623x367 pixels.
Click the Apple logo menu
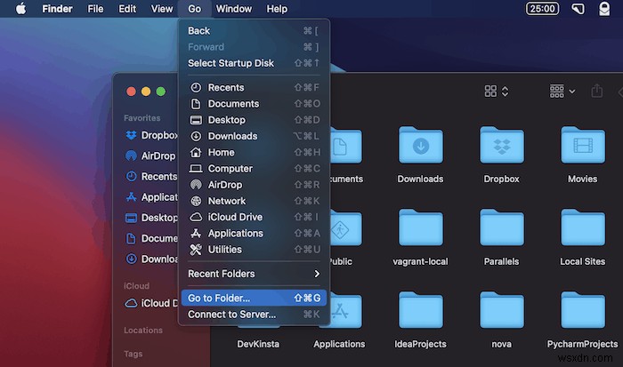tap(20, 9)
